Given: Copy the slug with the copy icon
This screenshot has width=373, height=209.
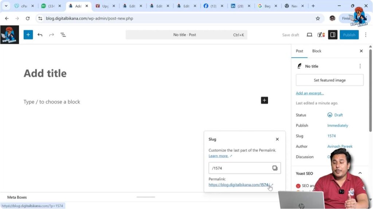Looking at the screenshot, I should click(x=275, y=168).
